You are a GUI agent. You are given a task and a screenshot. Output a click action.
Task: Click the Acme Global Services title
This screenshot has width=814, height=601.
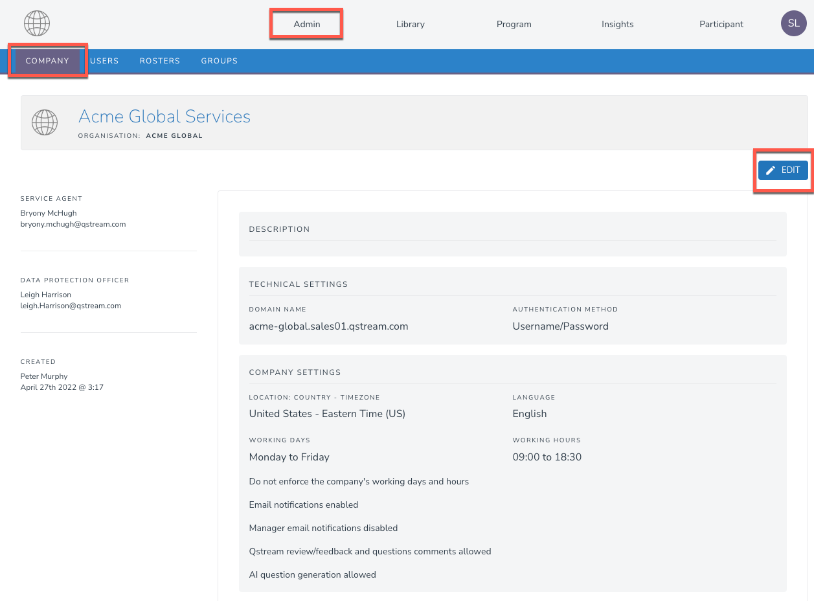164,117
